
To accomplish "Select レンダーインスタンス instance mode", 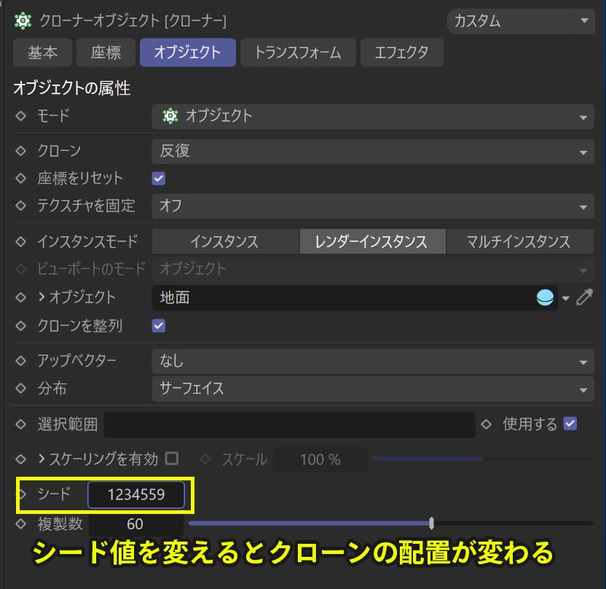I will pos(373,242).
